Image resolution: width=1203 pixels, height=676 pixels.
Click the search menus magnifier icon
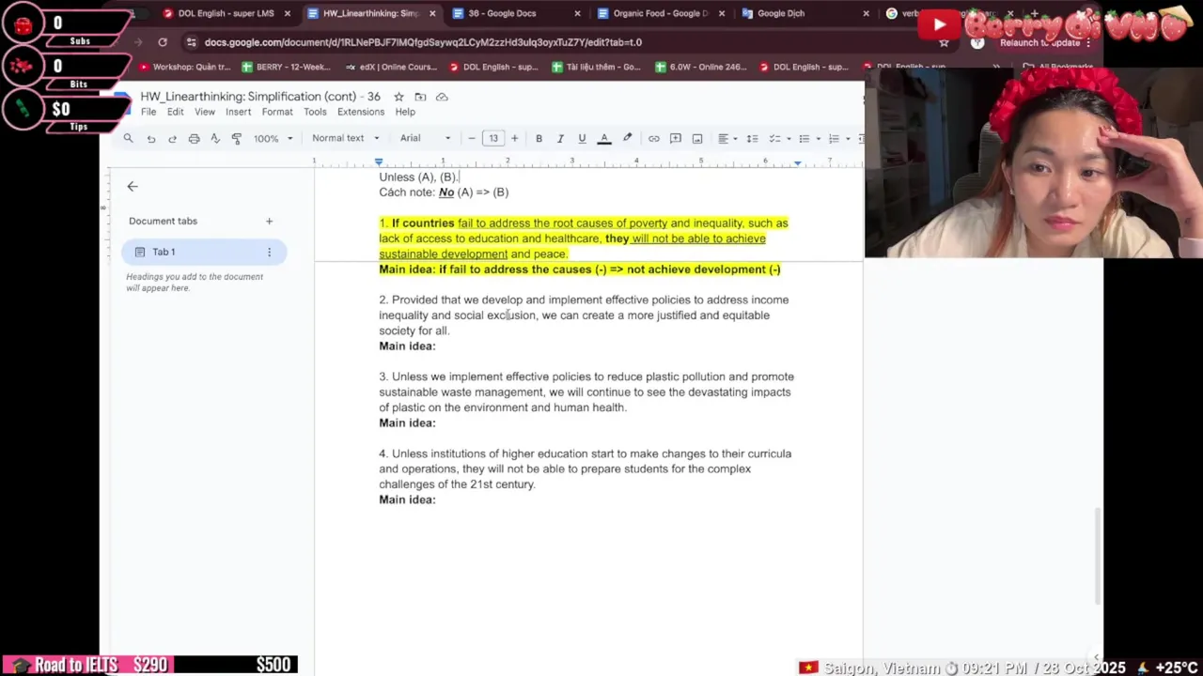[128, 139]
